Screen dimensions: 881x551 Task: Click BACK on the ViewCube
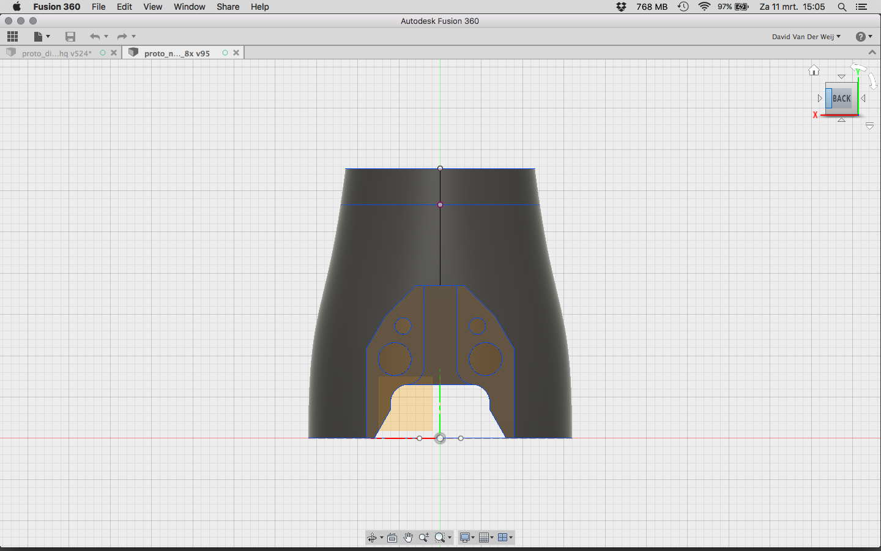(x=841, y=98)
